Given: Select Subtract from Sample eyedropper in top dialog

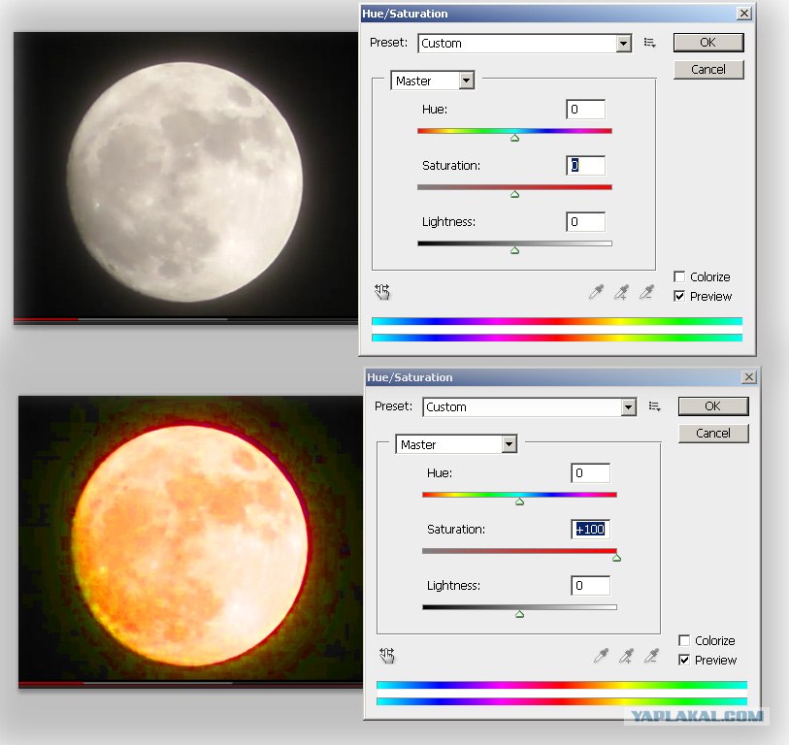Looking at the screenshot, I should [647, 292].
